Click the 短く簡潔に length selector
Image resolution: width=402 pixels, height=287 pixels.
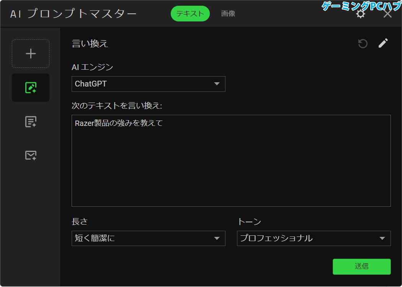tap(148, 238)
